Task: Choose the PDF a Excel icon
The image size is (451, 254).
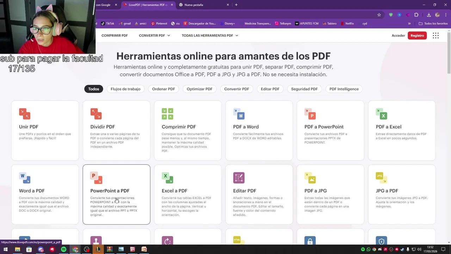Action: (x=382, y=114)
